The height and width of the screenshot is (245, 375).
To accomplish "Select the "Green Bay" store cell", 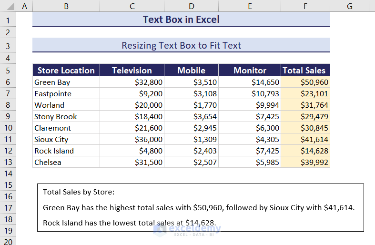I will [66, 82].
